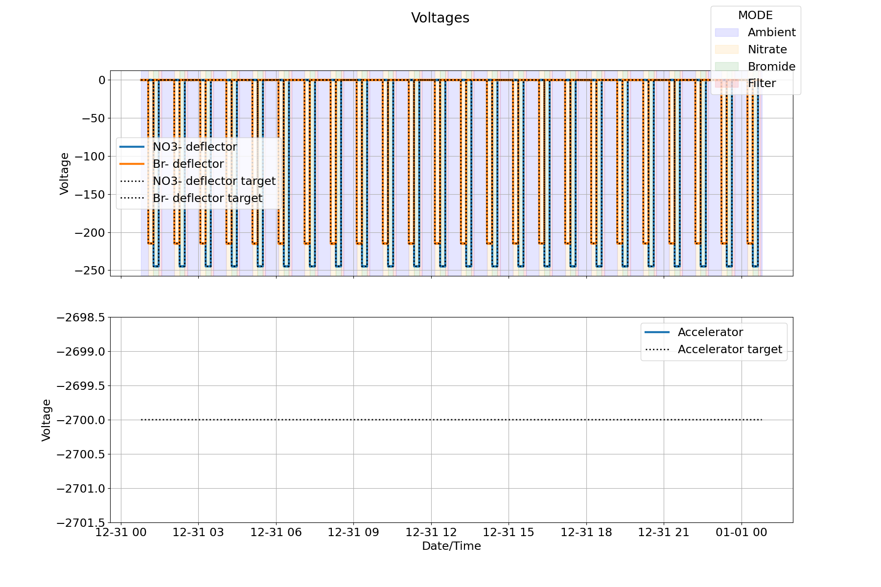Click the Ambient color swatch in MODE legend
The image size is (881, 587).
tap(726, 32)
